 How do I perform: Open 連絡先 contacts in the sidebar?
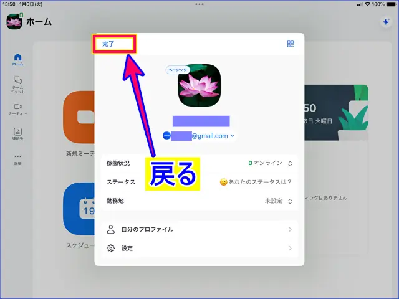point(17,134)
